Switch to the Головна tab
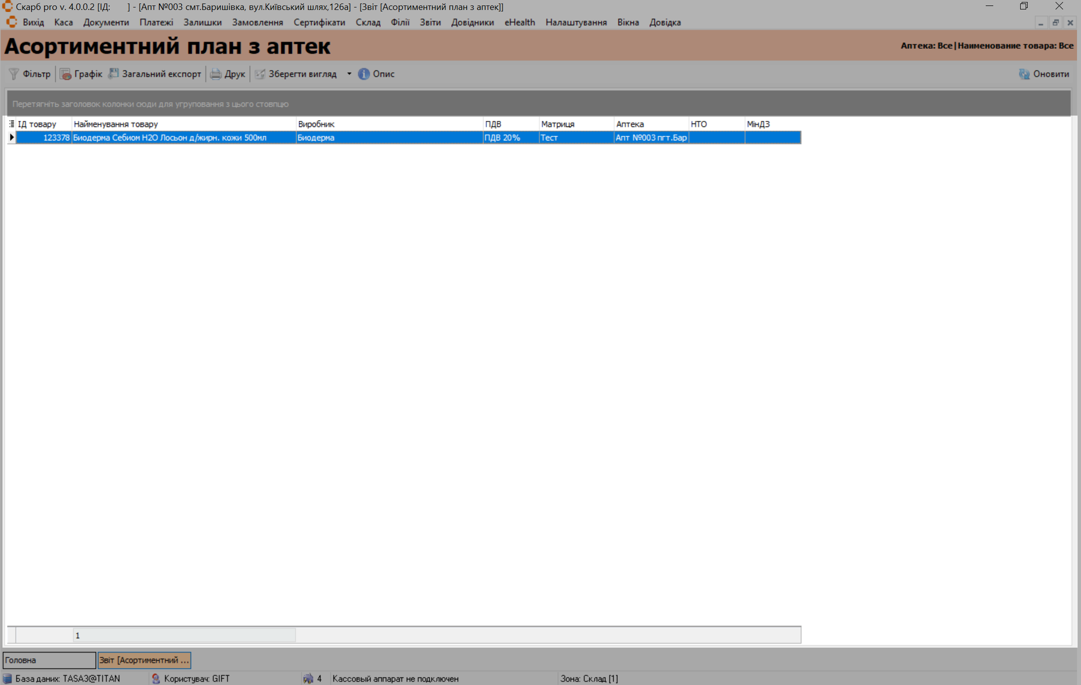The height and width of the screenshot is (685, 1081). pos(49,660)
